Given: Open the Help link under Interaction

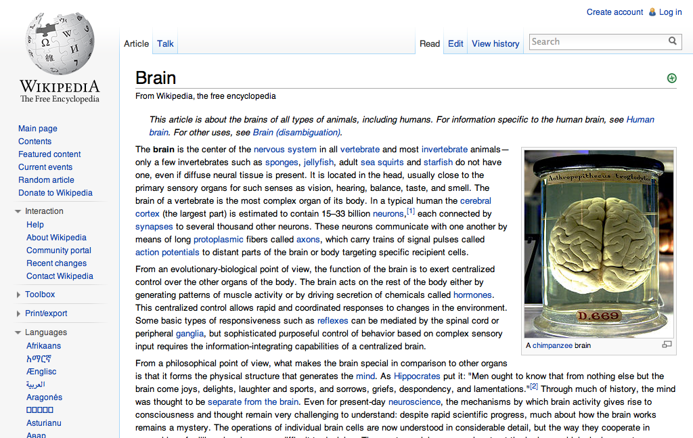Looking at the screenshot, I should coord(35,225).
